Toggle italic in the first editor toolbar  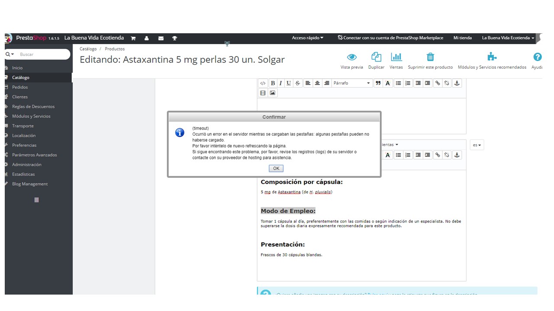click(280, 83)
